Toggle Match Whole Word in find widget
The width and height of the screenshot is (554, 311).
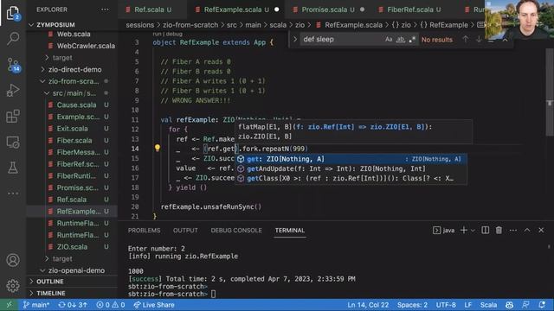(400, 39)
